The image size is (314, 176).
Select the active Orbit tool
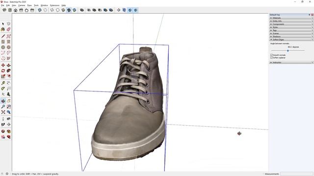click(3, 101)
